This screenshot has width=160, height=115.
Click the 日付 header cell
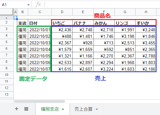pyautogui.click(x=40, y=22)
